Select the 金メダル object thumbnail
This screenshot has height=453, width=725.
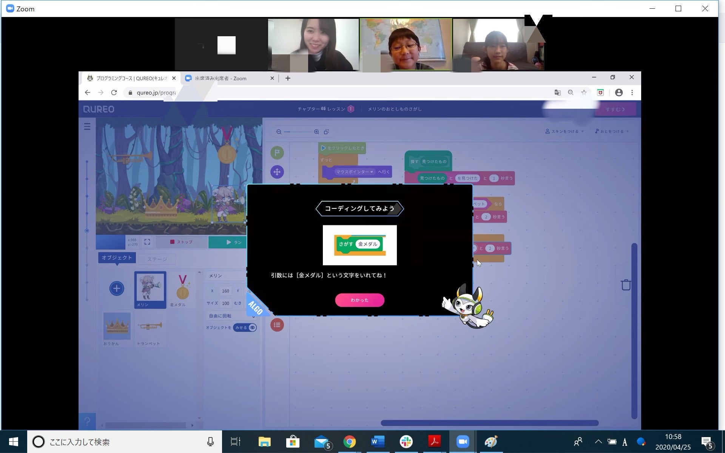[x=182, y=290]
